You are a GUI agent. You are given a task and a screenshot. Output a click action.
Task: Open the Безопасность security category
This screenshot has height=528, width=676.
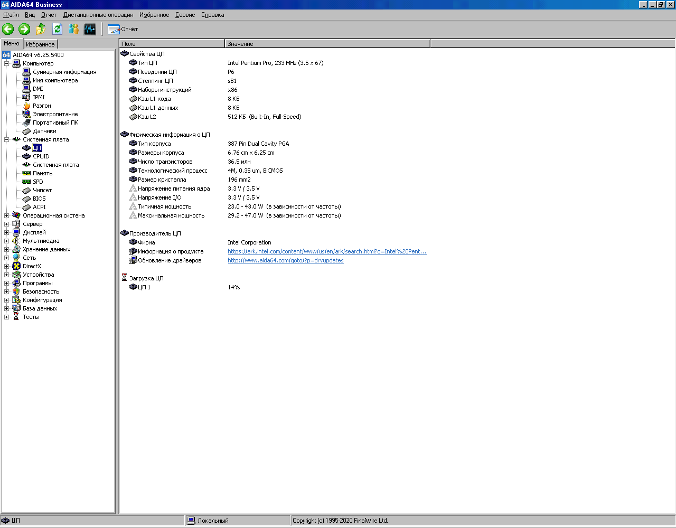[41, 291]
